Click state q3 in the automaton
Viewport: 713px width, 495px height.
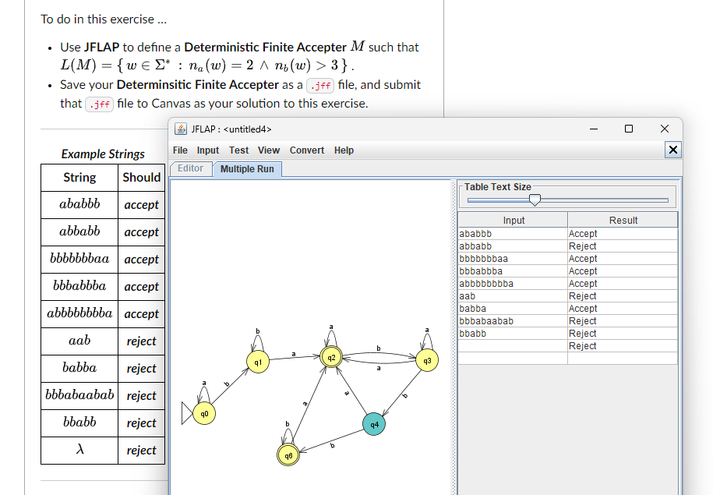(427, 360)
